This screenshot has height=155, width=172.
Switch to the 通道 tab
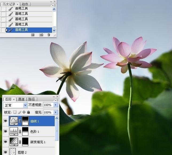tap(21, 99)
